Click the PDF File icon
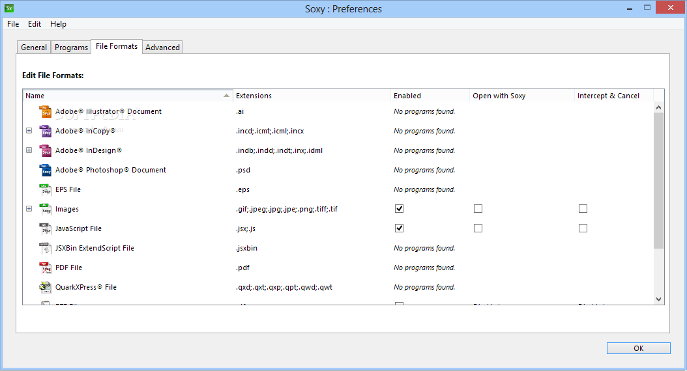Viewport: 687px width, 371px height. [46, 268]
